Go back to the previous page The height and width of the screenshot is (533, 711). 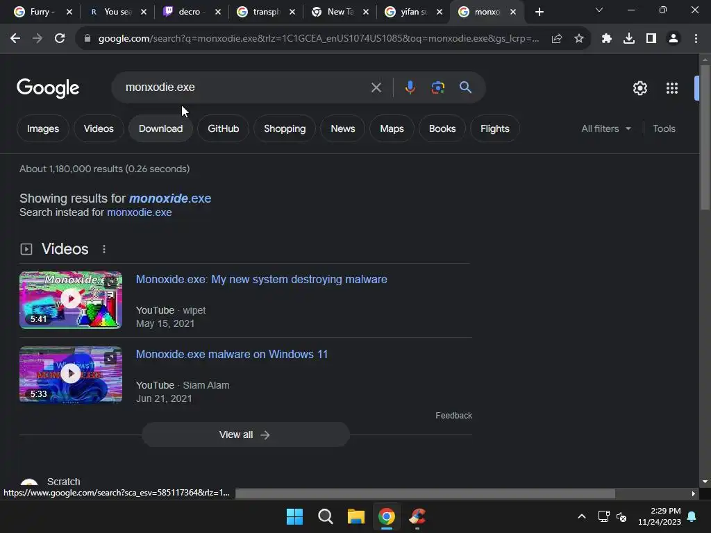click(x=15, y=39)
